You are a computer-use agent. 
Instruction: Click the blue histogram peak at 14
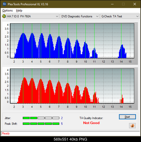point(122,51)
